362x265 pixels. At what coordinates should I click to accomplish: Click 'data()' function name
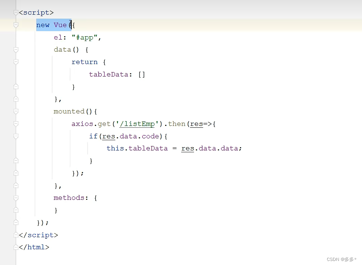click(66, 50)
